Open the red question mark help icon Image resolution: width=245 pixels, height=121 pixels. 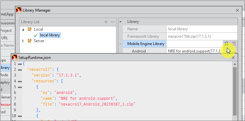tap(234, 44)
